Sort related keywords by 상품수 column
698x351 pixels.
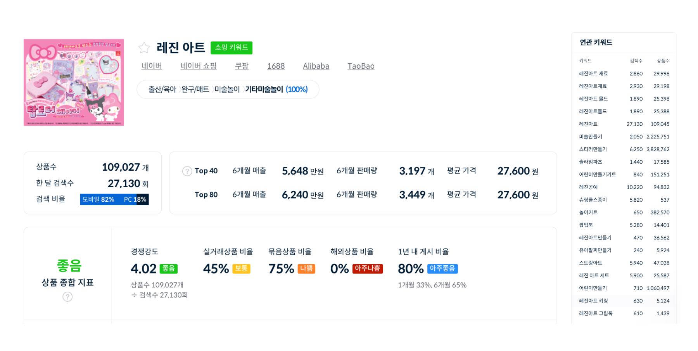663,61
